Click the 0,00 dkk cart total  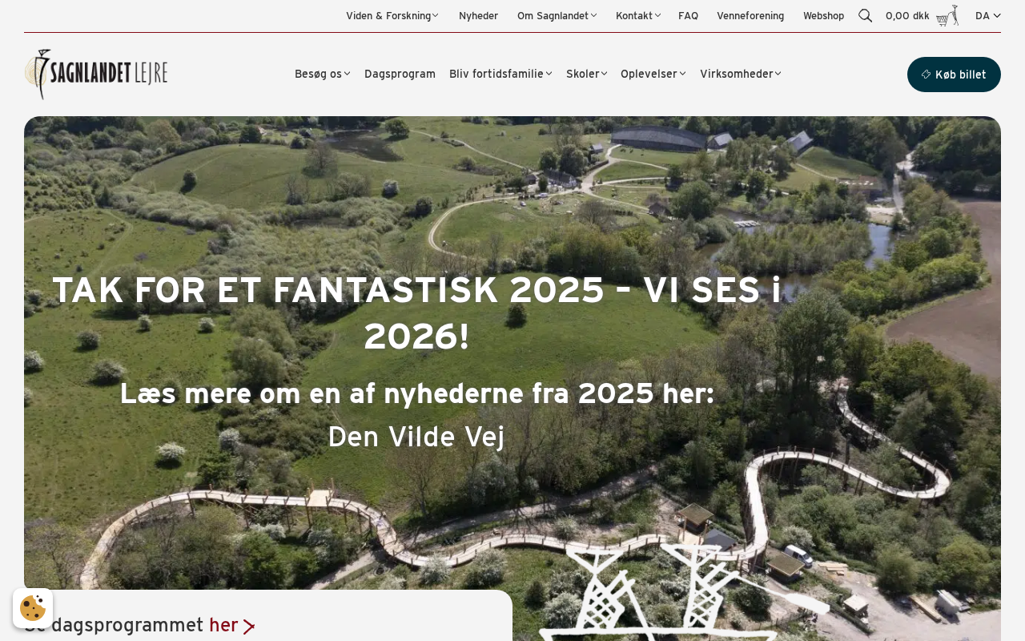tap(907, 15)
